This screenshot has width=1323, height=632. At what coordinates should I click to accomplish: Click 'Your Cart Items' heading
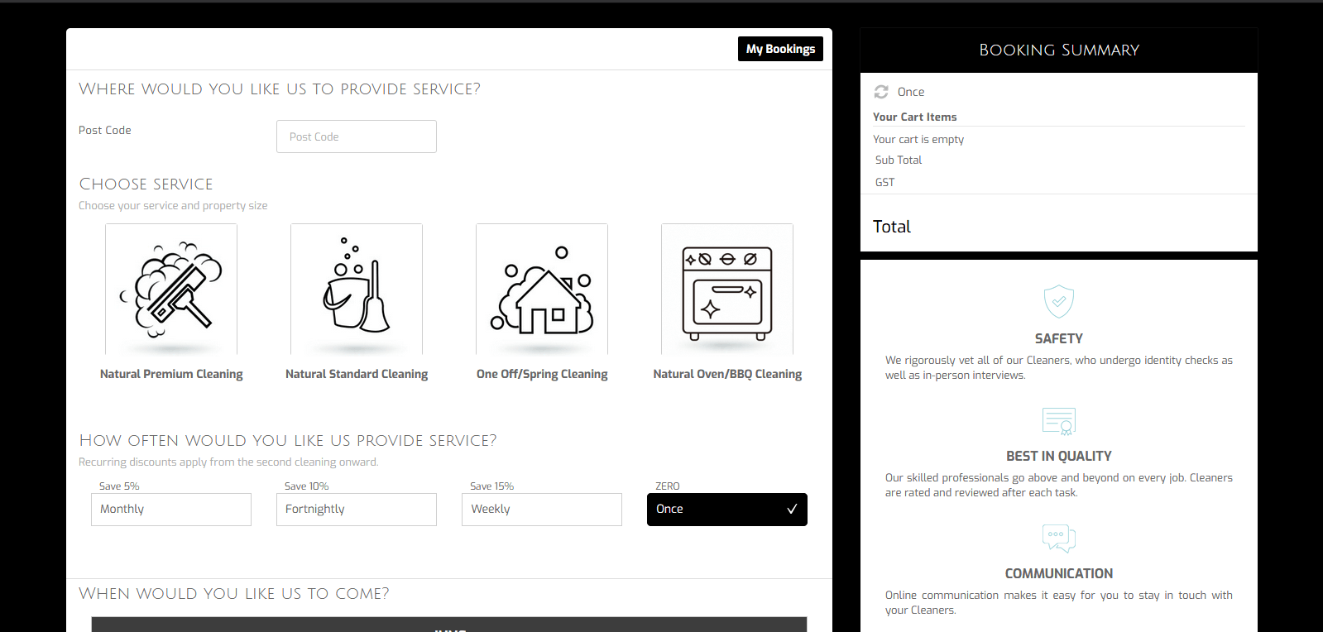915,117
